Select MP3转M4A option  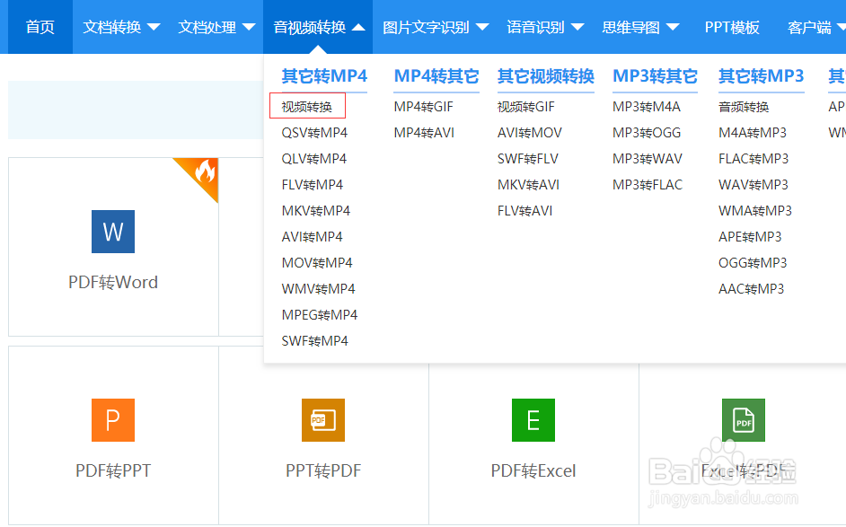(647, 107)
